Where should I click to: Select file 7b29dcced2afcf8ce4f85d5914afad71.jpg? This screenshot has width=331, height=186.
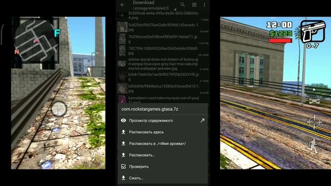162,39
